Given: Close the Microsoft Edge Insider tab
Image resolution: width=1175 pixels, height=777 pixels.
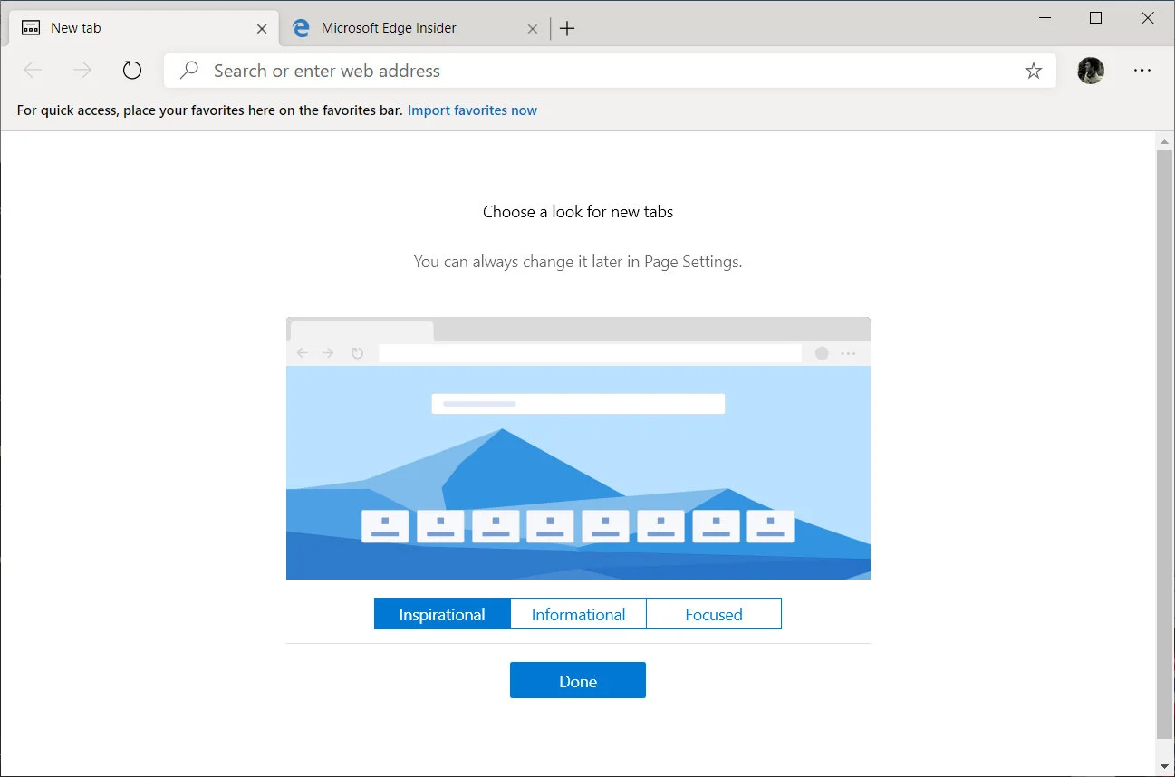Looking at the screenshot, I should (x=533, y=28).
